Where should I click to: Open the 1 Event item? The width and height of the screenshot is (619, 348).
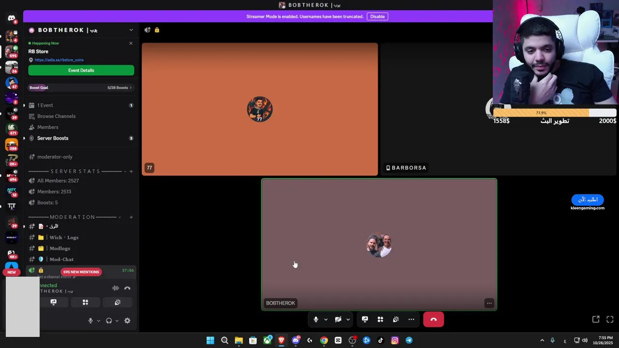tap(81, 105)
